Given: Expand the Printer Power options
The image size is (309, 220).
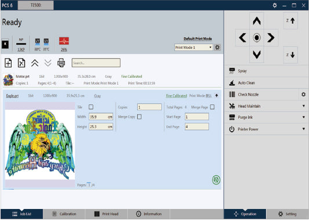Looking at the screenshot, I should (x=303, y=129).
